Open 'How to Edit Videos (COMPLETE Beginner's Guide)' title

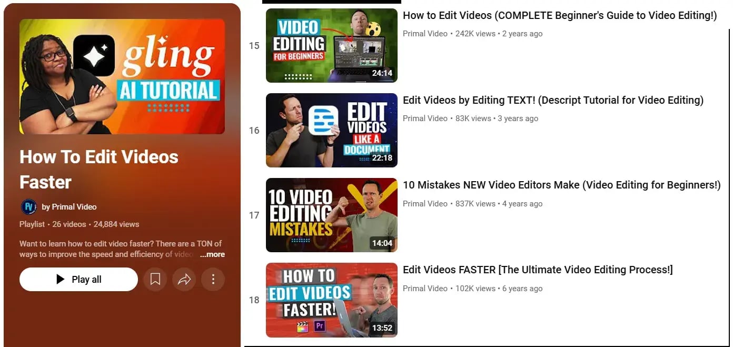pyautogui.click(x=559, y=16)
